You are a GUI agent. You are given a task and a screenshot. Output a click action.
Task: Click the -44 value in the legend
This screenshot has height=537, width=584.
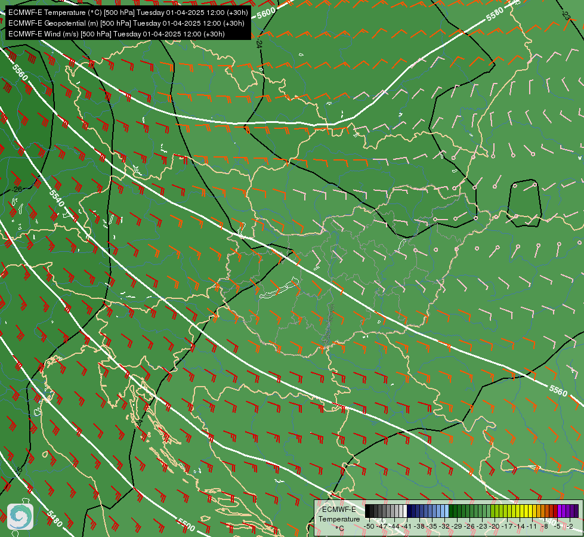coord(394,526)
